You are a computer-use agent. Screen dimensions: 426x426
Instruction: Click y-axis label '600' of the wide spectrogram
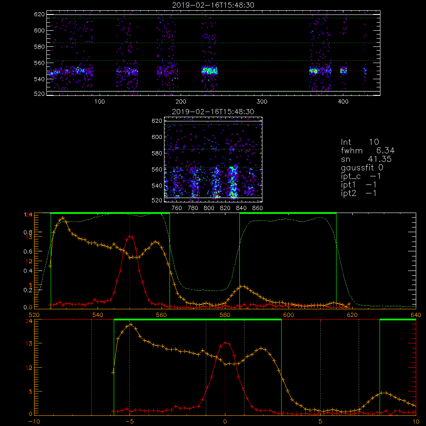coord(39,30)
